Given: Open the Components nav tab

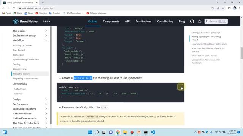Looking at the screenshot, I should (x=111, y=21).
